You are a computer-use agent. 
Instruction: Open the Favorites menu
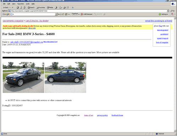[21, 4]
